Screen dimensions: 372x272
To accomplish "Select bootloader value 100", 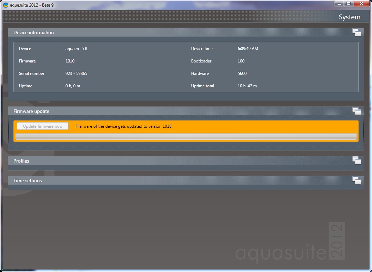I will (x=241, y=61).
